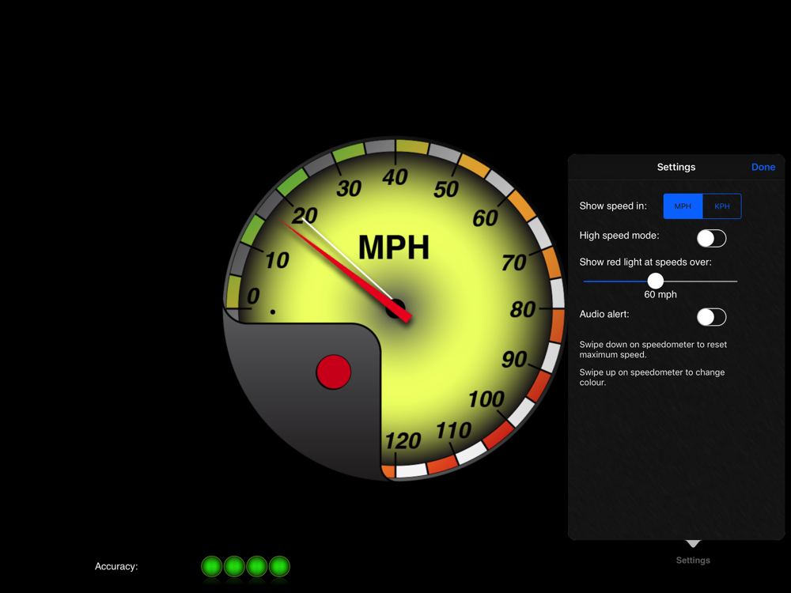Click the 'Swipe down on speedometer' hint text

click(x=653, y=349)
